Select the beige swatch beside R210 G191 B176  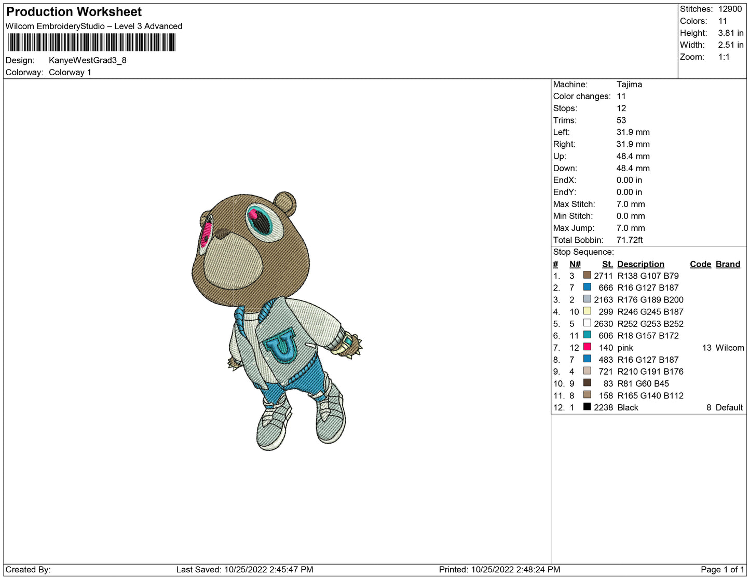click(x=587, y=370)
